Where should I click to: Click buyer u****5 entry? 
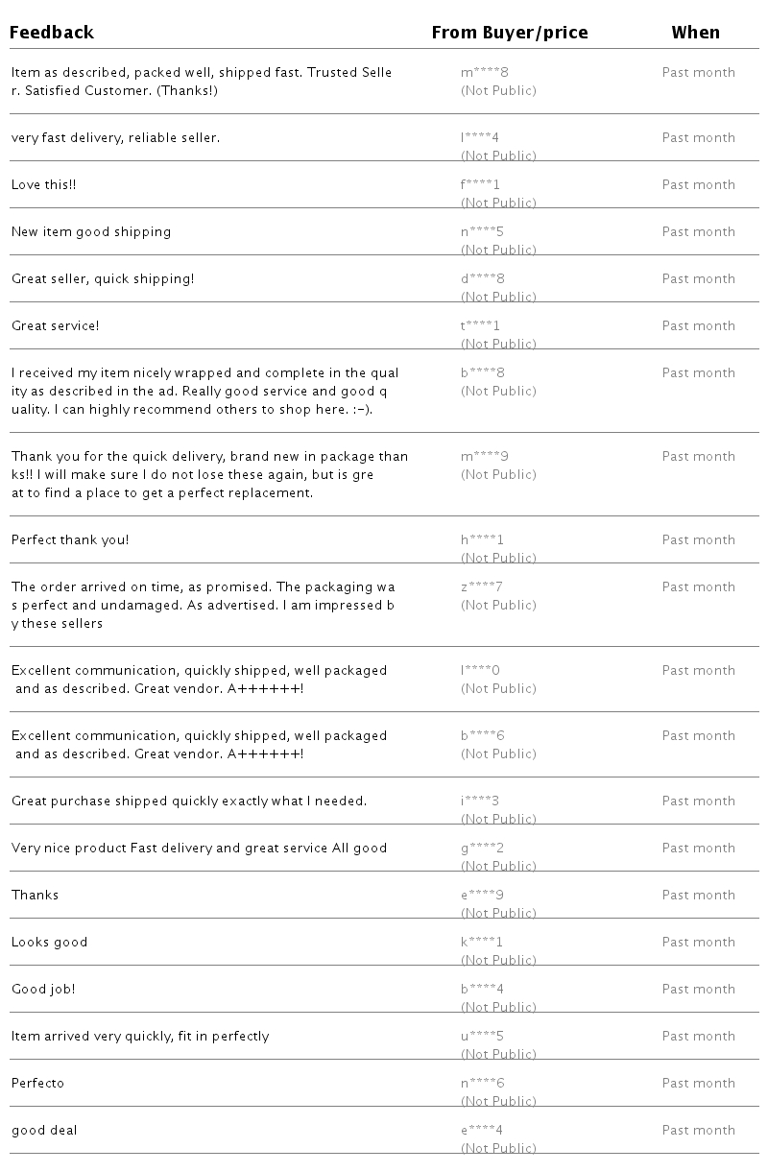pos(483,1036)
